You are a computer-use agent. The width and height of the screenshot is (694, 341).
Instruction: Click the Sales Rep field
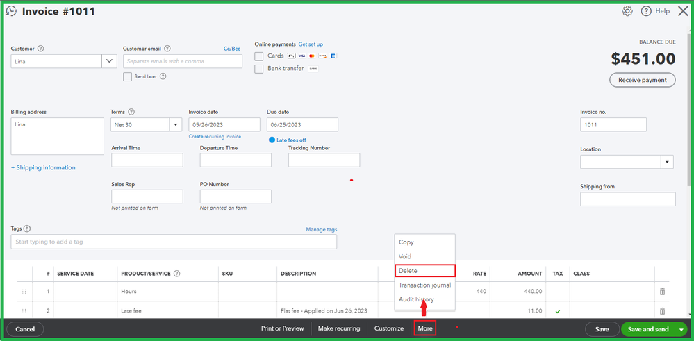point(147,197)
